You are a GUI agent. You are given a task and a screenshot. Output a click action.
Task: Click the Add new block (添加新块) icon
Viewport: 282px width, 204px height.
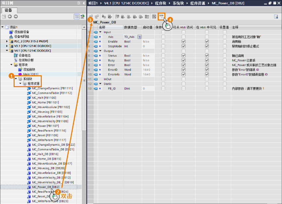[x=20, y=70]
